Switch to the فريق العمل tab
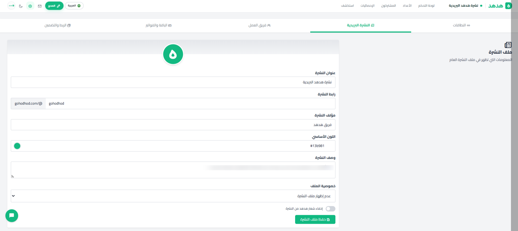518x231 pixels. point(259,25)
